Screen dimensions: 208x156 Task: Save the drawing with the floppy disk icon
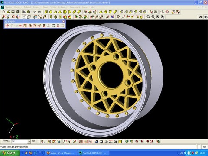(x=13, y=12)
